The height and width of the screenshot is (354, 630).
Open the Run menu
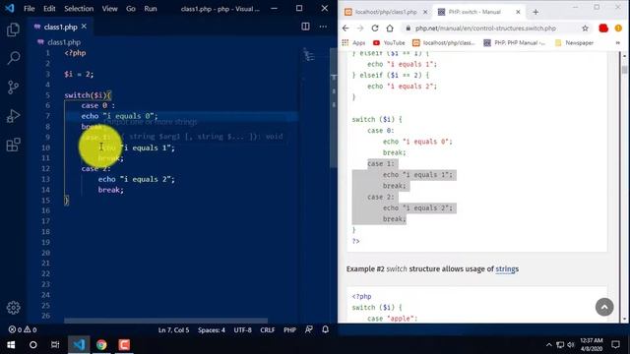tap(151, 9)
